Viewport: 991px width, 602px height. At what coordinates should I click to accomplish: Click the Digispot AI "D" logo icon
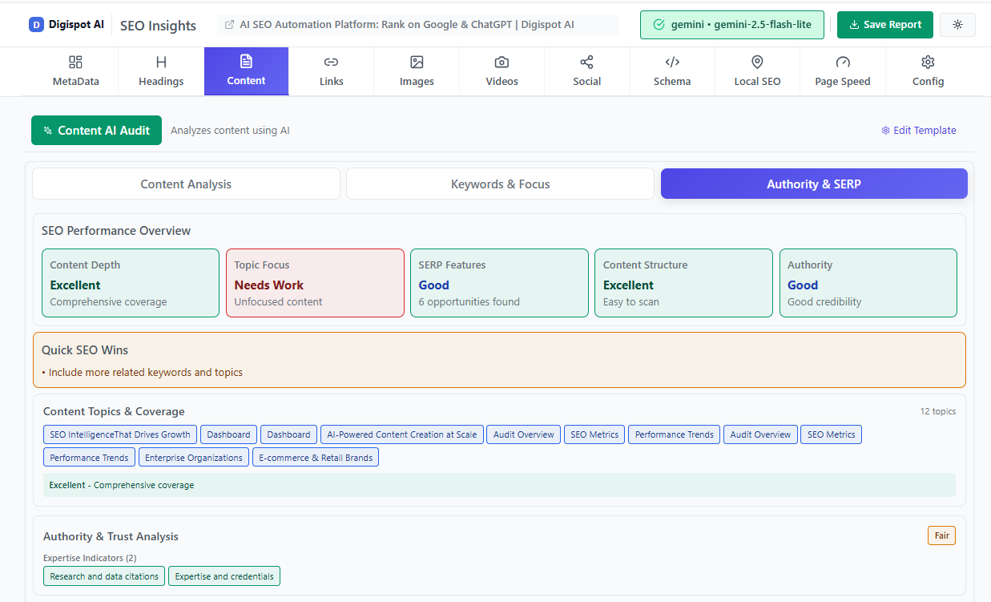pos(36,25)
